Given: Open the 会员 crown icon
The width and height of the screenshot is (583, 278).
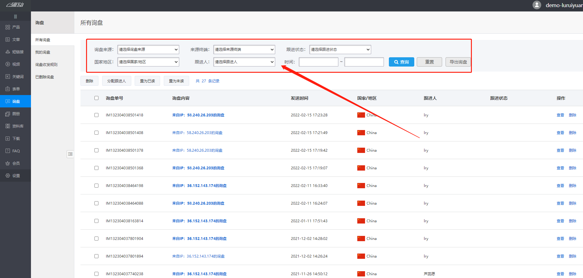Looking at the screenshot, I should coord(8,163).
